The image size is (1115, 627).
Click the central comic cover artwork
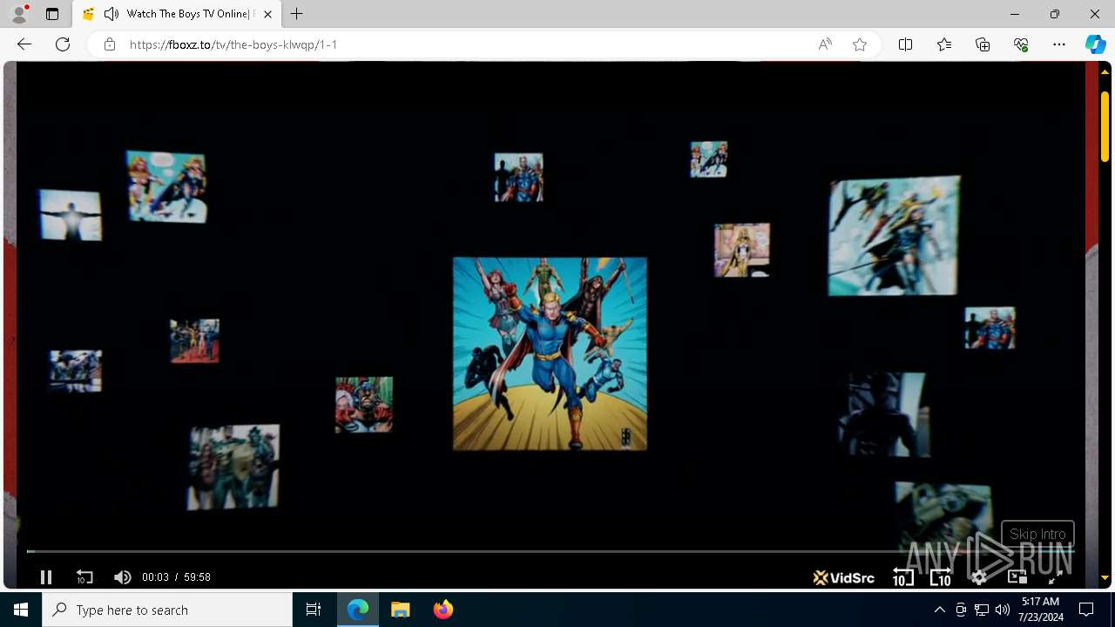[550, 354]
